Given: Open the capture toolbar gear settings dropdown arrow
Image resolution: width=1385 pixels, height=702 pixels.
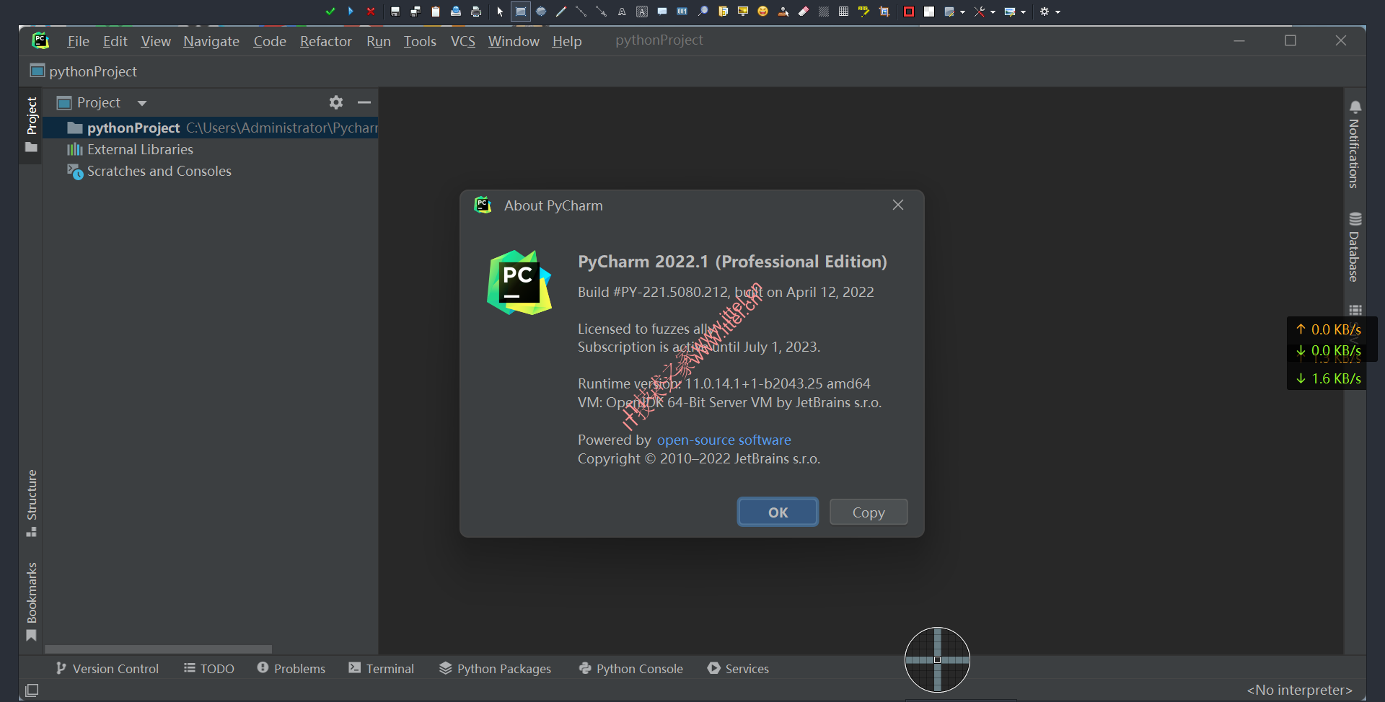Looking at the screenshot, I should coord(1058,12).
